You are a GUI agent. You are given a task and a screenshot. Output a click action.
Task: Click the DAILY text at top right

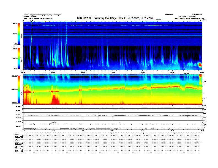tap(187, 16)
